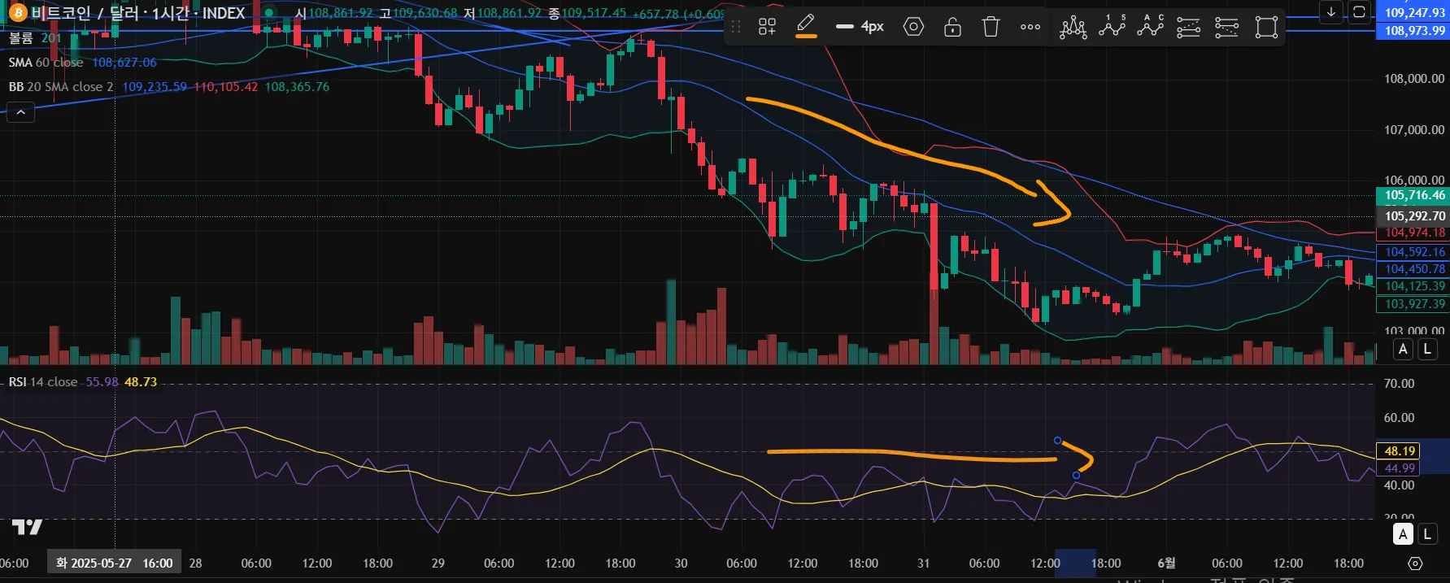Select the RSI 14 close indicator legend

click(43, 381)
